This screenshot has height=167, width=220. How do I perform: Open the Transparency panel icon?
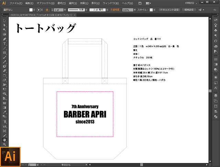(x=216, y=69)
